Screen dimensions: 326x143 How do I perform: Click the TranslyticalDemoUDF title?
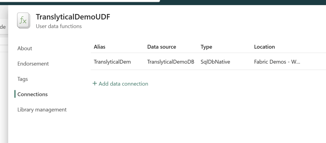[73, 17]
